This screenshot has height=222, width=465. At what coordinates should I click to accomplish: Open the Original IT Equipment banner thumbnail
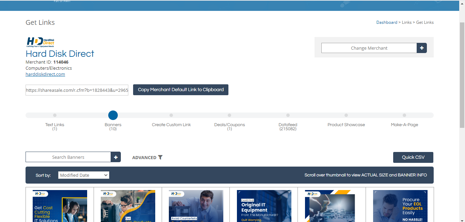pyautogui.click(x=264, y=206)
